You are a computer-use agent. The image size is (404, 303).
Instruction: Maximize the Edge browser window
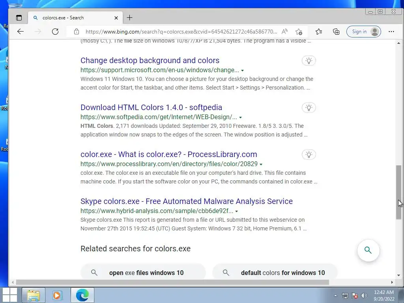click(380, 11)
